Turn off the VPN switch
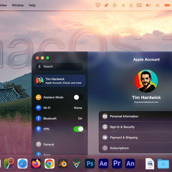This screenshot has height=172, width=172. tap(78, 129)
